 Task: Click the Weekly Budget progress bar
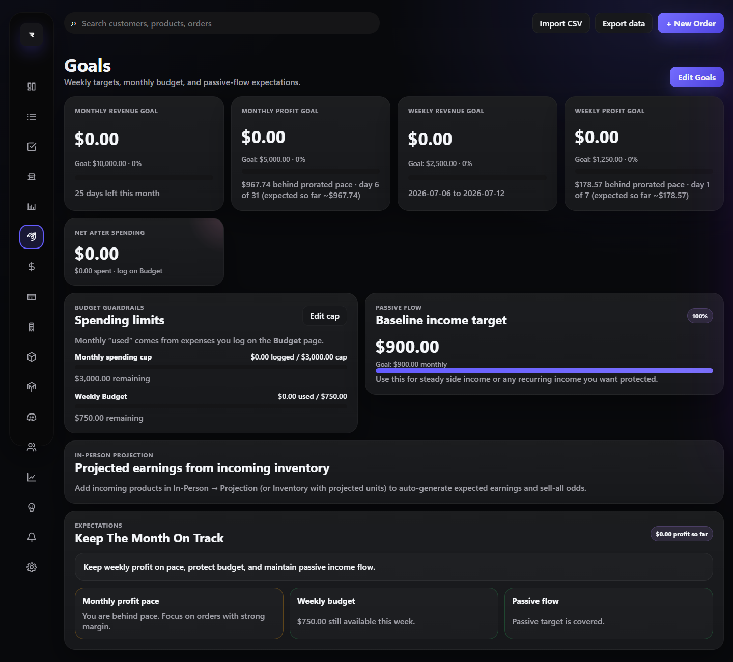[x=211, y=406]
